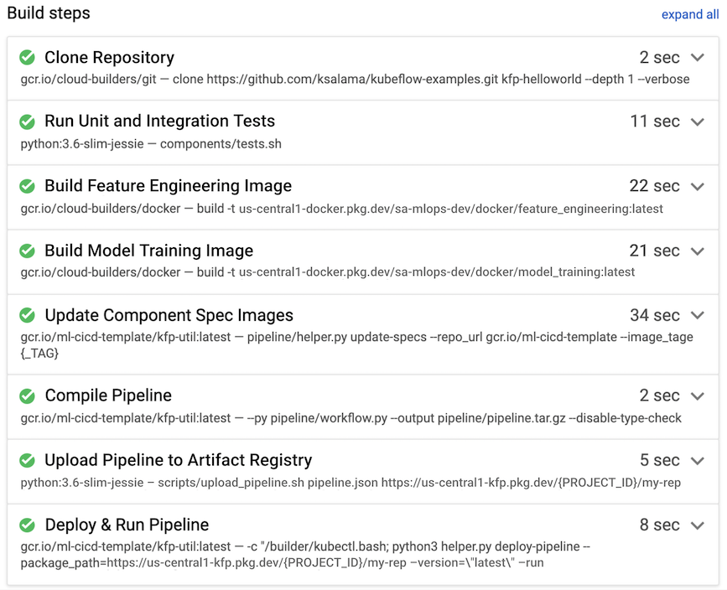The width and height of the screenshot is (727, 590).
Task: Expand the Clone Repository step chevron
Action: [x=698, y=58]
